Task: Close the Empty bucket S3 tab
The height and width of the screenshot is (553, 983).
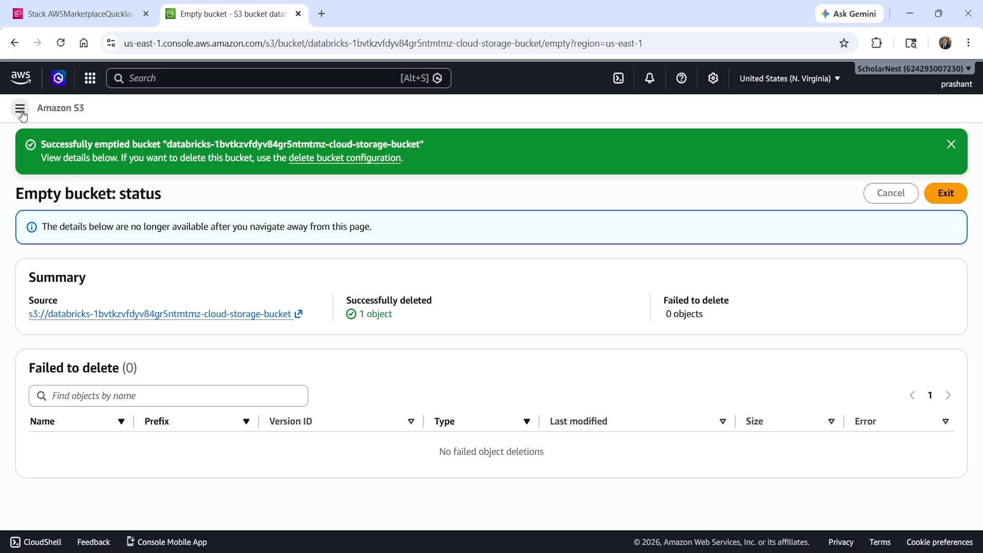Action: [x=298, y=14]
